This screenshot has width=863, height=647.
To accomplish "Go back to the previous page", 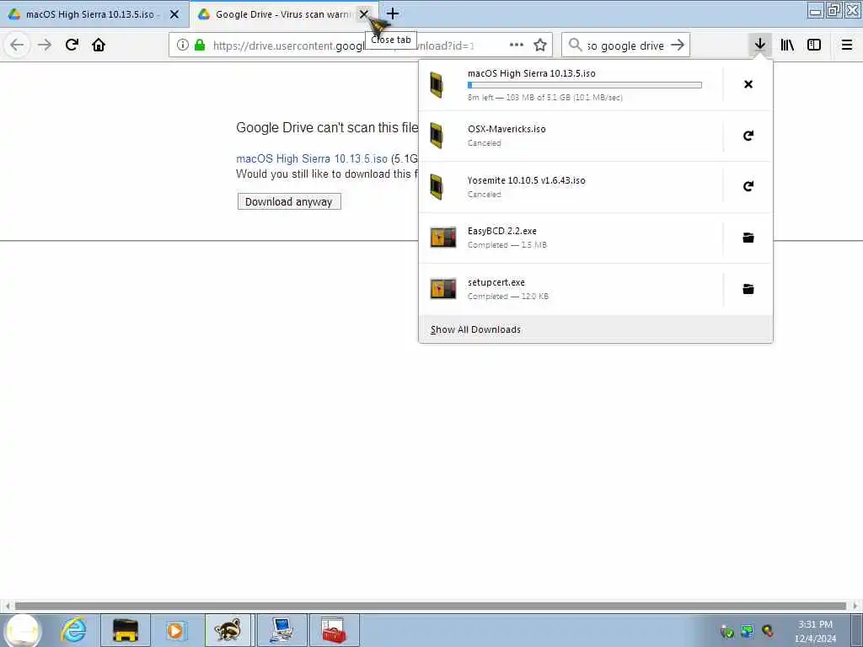I will [x=17, y=45].
